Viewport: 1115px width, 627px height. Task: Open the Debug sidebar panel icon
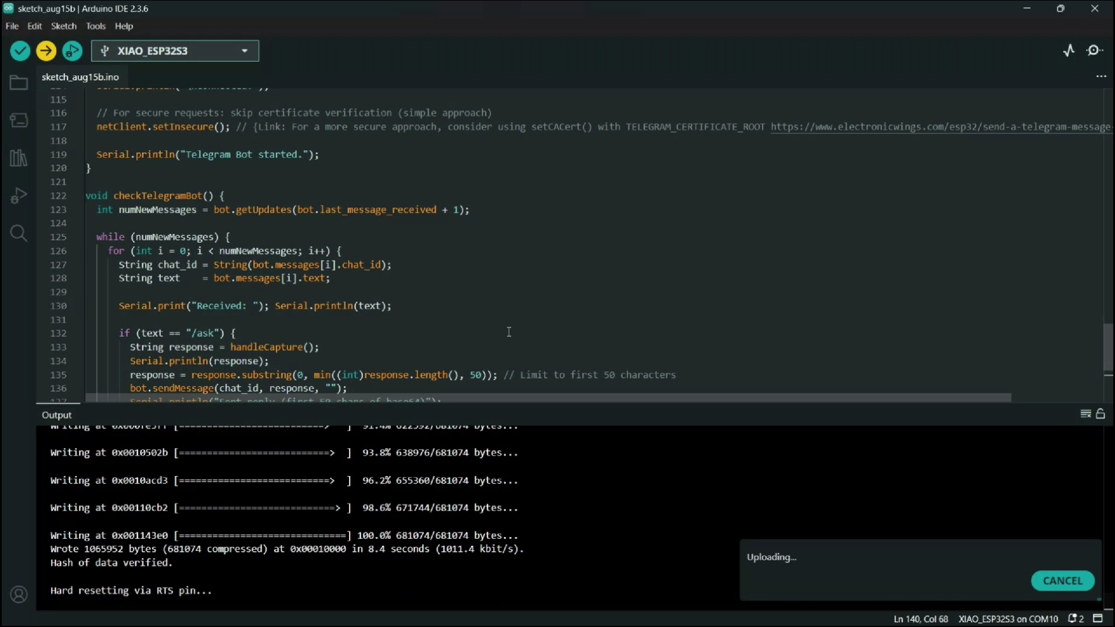coord(19,196)
